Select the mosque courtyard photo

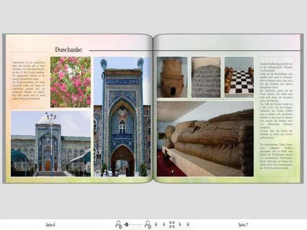point(51,144)
